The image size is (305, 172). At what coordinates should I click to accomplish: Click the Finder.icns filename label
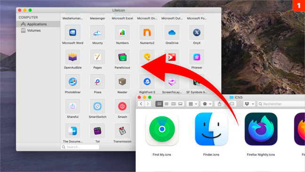[x=211, y=155]
